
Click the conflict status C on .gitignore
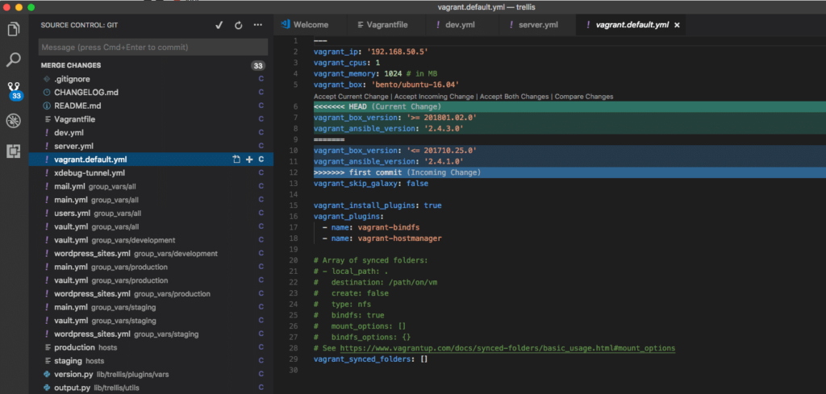pyautogui.click(x=261, y=79)
